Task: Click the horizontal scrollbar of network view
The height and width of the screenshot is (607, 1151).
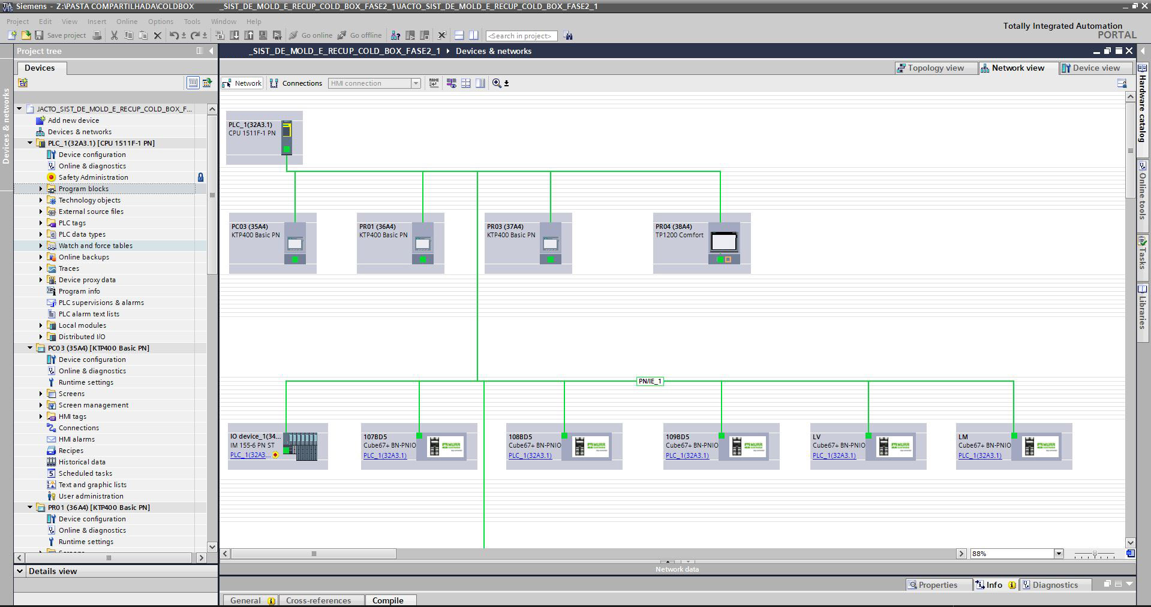Action: coord(313,554)
